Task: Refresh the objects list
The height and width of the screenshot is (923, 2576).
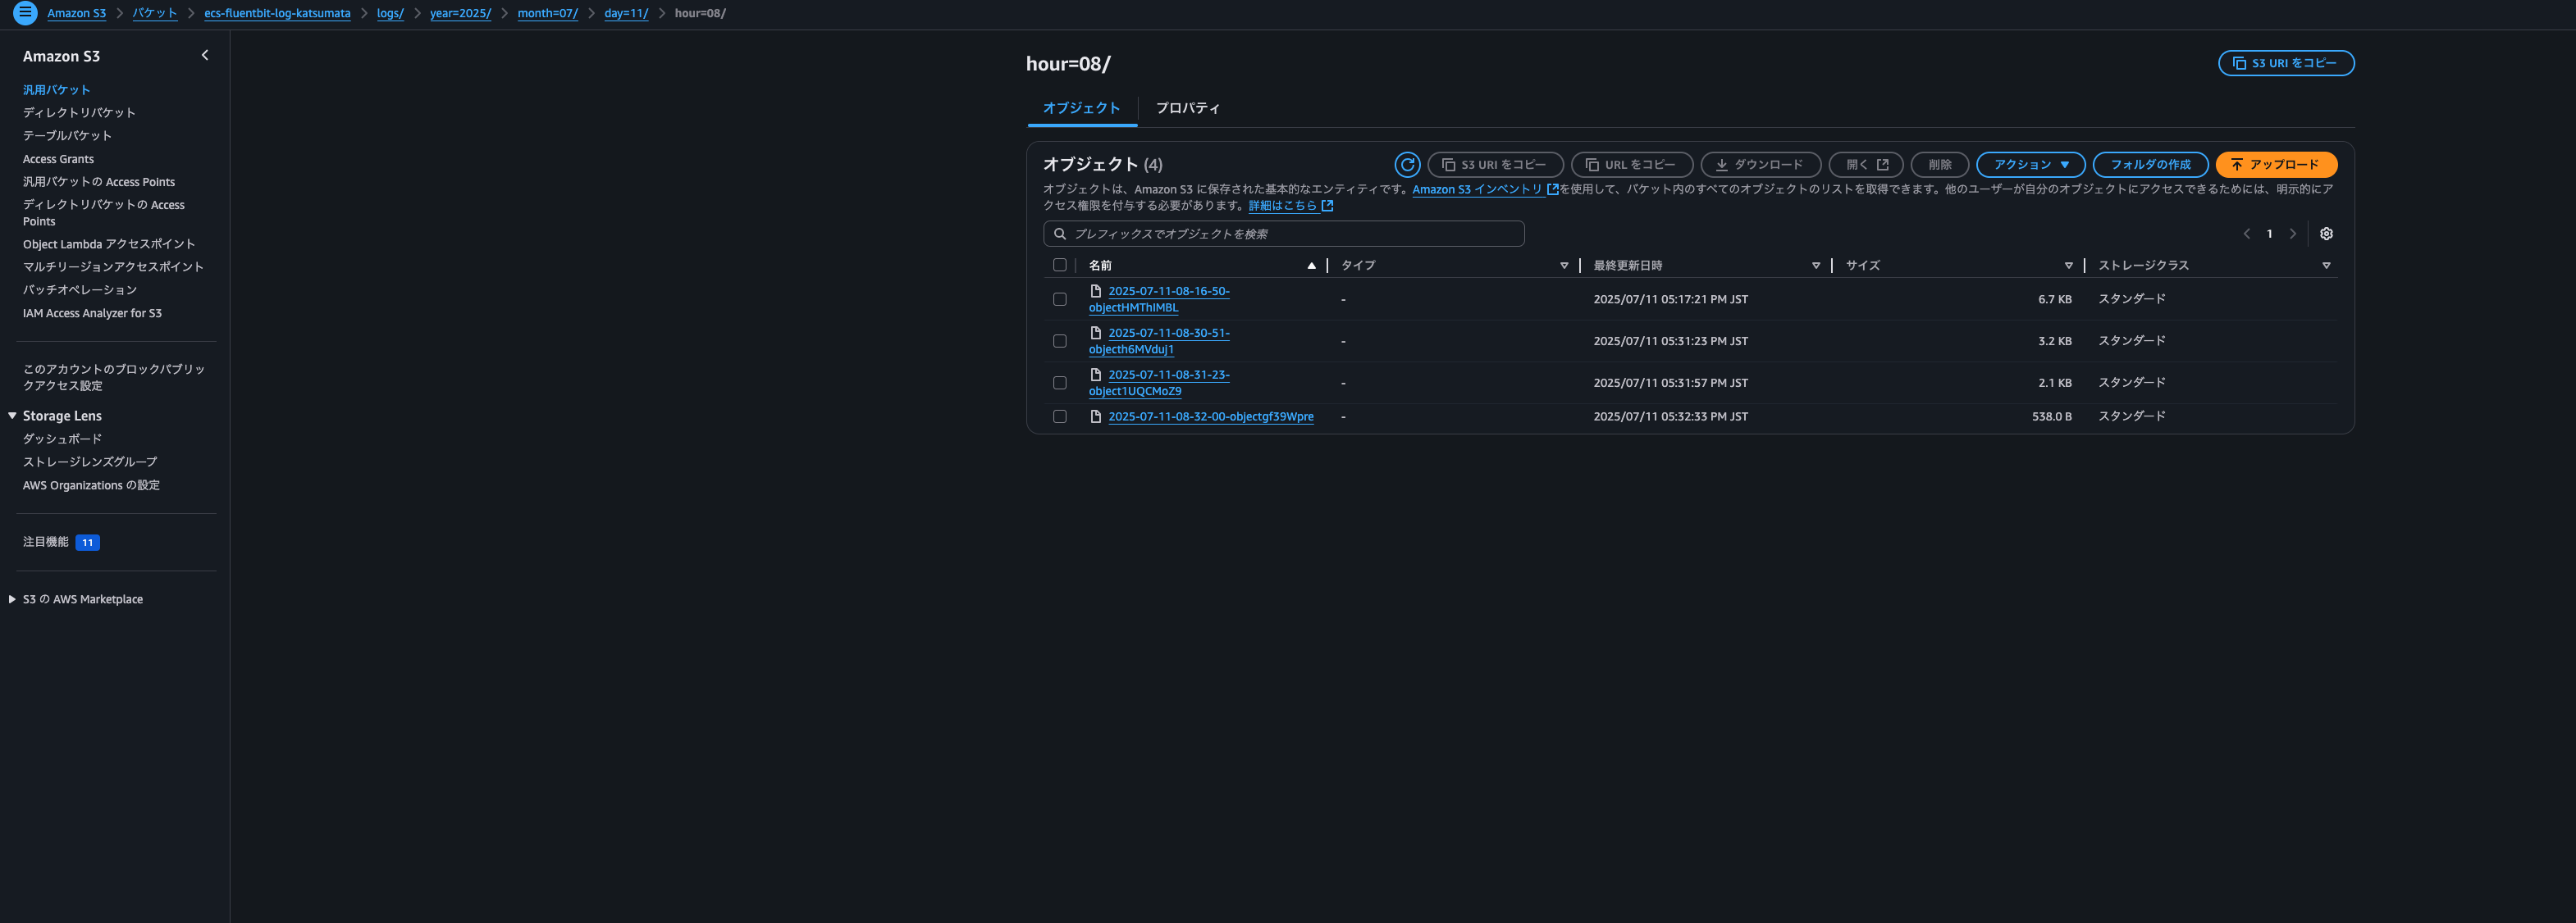Action: click(1407, 165)
